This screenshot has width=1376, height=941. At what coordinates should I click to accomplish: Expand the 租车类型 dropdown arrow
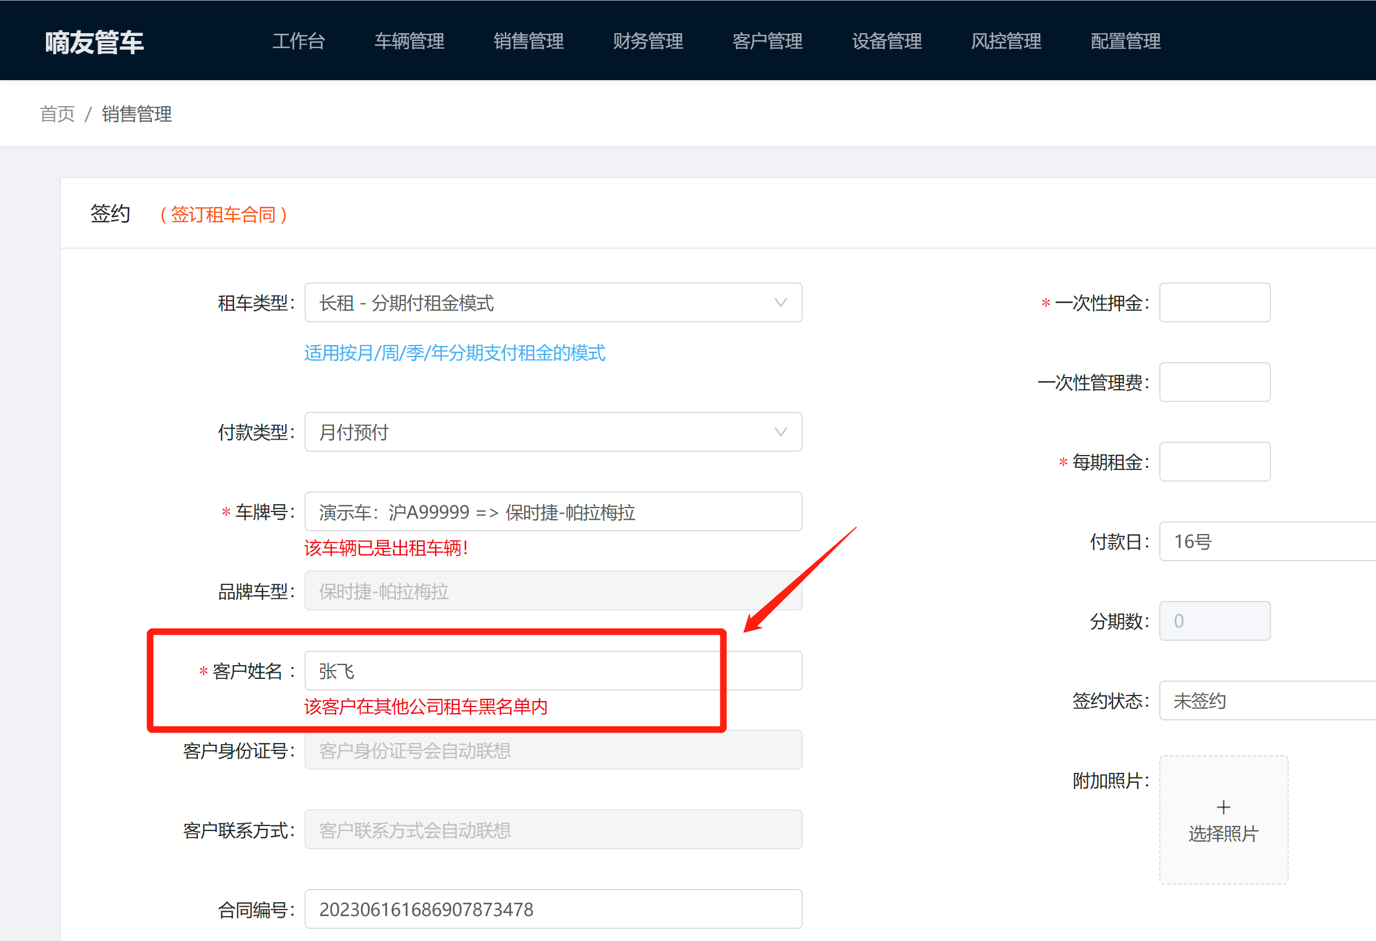(781, 302)
